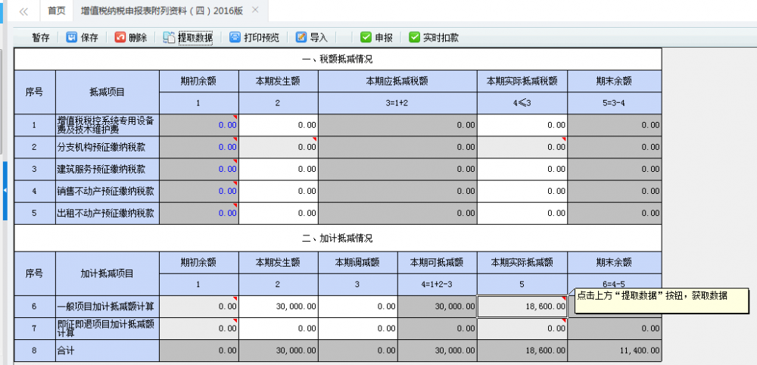Screen dimensions: 757x365
Task: Open 打印预览 print preview
Action: point(254,38)
